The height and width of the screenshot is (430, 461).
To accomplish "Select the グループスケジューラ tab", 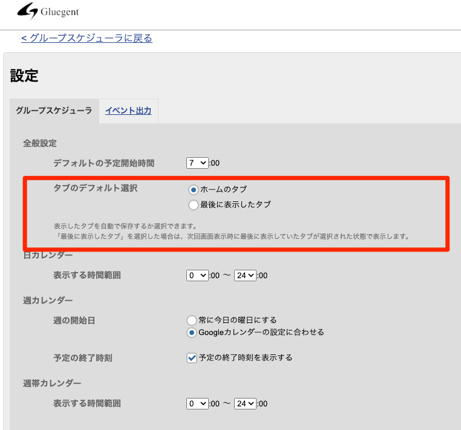I will 54,111.
